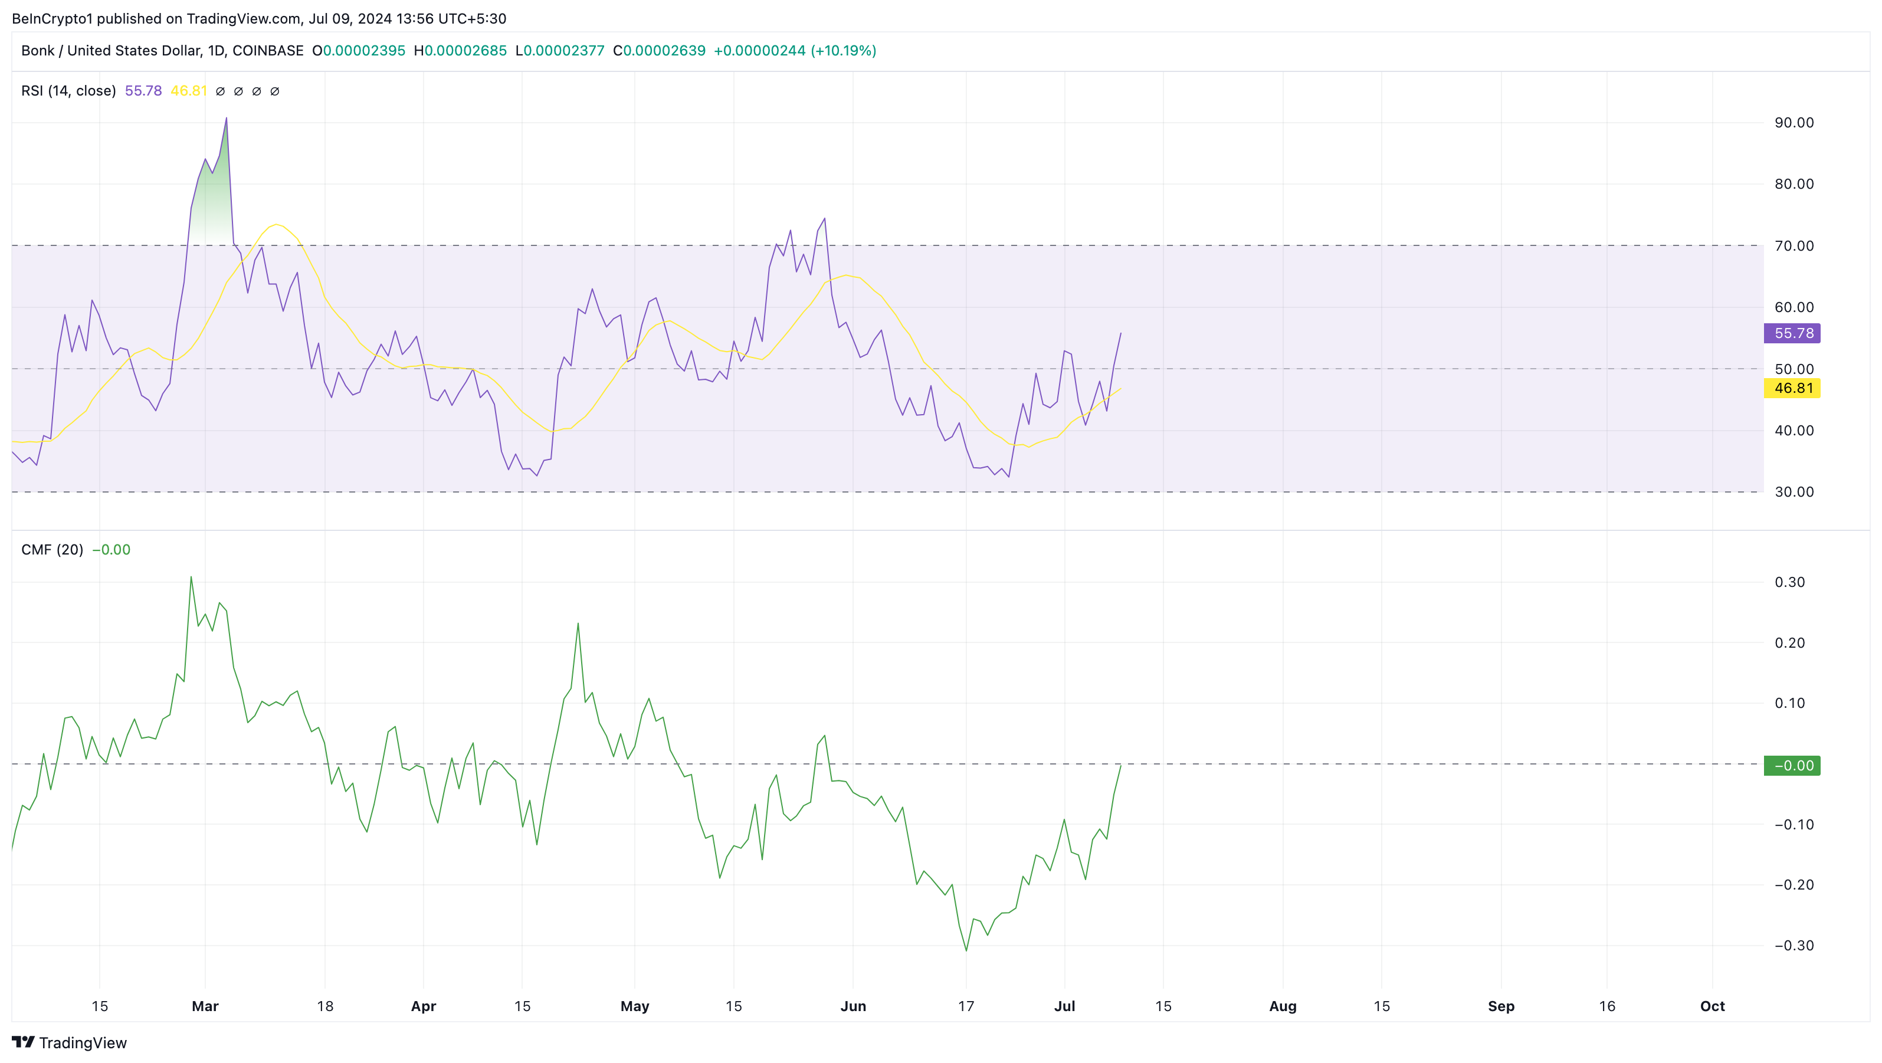This screenshot has width=1882, height=1063.
Task: Click the TradingView text at bottom left
Action: [83, 1042]
